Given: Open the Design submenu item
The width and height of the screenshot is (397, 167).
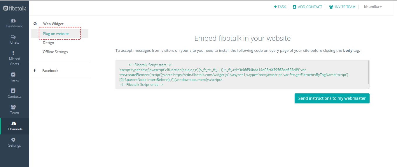Looking at the screenshot, I should click(48, 43).
